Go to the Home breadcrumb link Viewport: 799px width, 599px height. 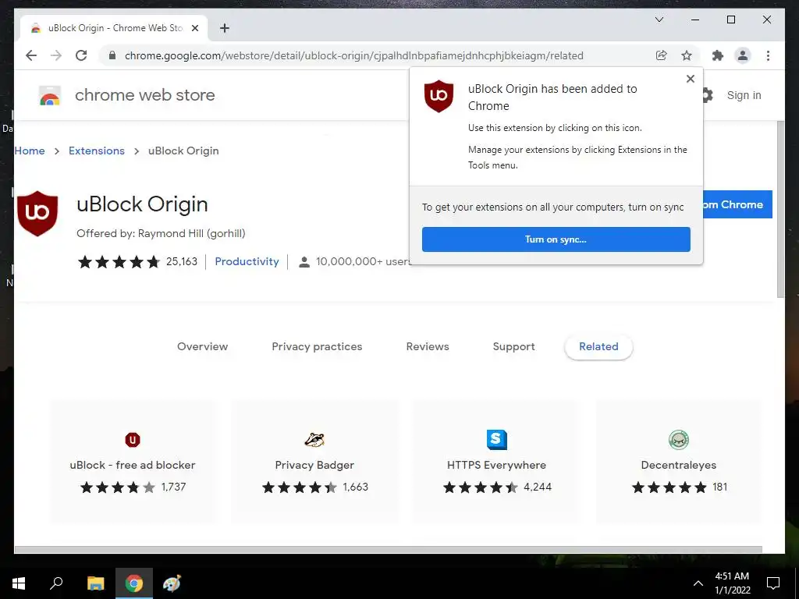[30, 151]
